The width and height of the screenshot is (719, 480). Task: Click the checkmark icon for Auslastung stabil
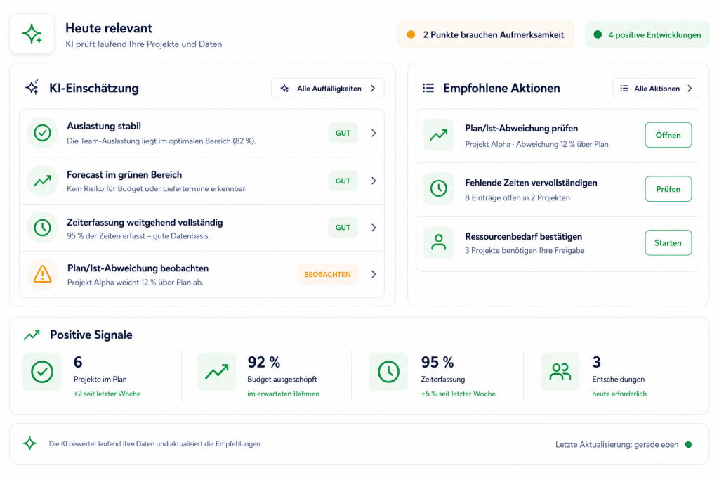coord(42,133)
